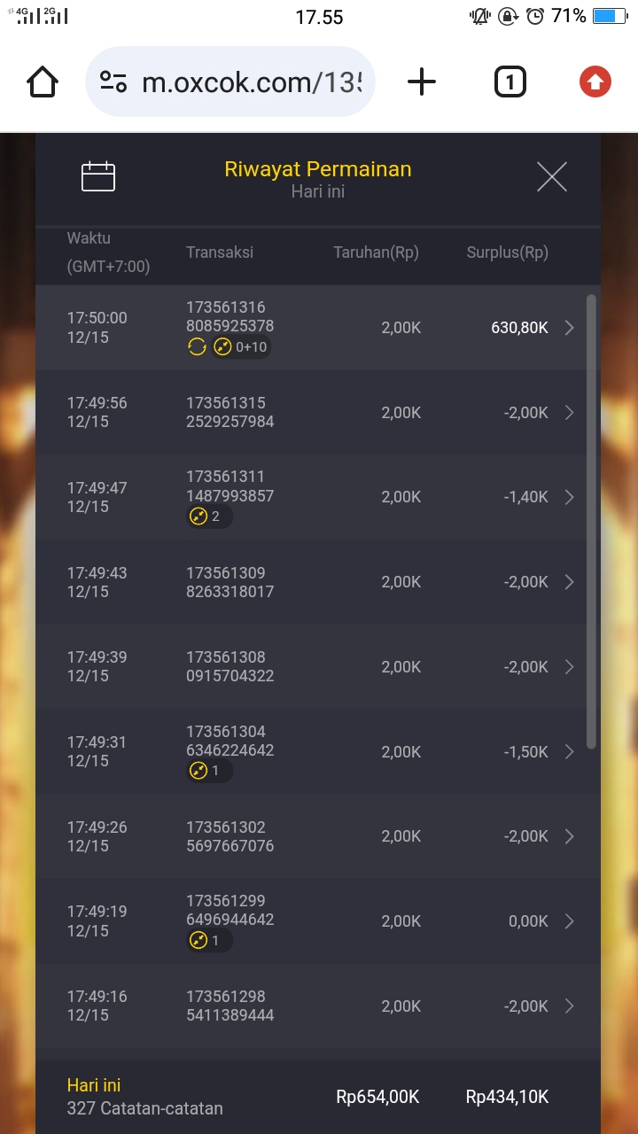Screen dimensions: 638x1134
Task: Open the tab switcher showing 1
Action: (x=510, y=83)
